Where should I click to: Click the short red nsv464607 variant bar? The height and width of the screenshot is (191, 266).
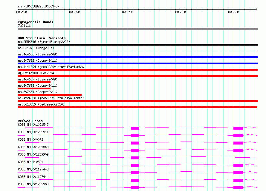click(x=34, y=82)
